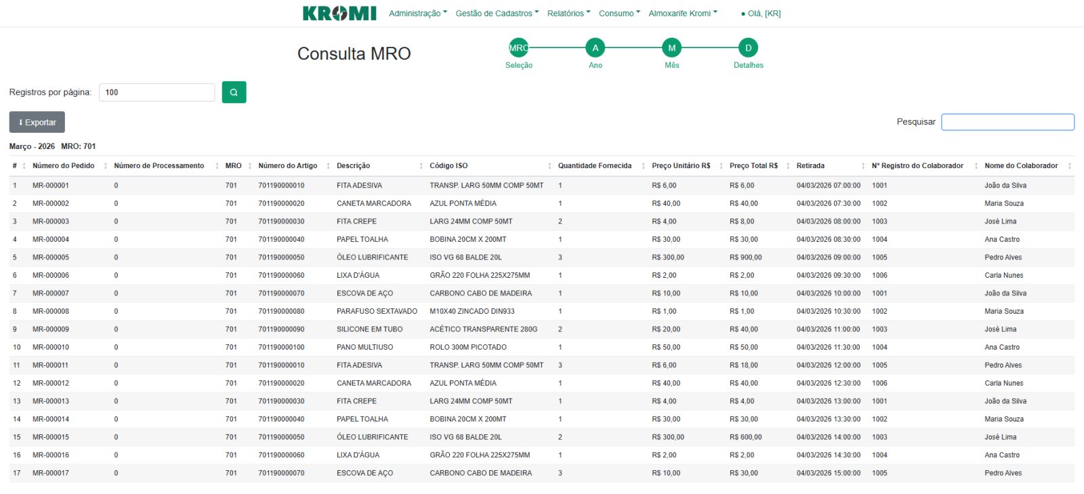Click the KROMI logo

(339, 14)
